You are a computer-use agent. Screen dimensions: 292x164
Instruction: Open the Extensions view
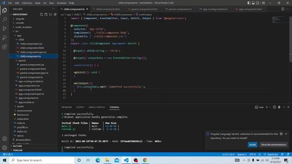[x=5, y=46]
